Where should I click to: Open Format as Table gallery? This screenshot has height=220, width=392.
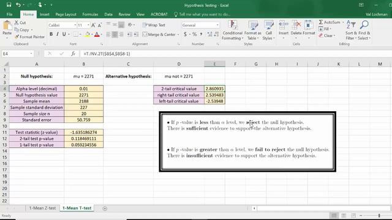coord(253,30)
